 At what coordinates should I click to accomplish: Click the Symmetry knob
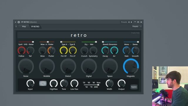93,50
